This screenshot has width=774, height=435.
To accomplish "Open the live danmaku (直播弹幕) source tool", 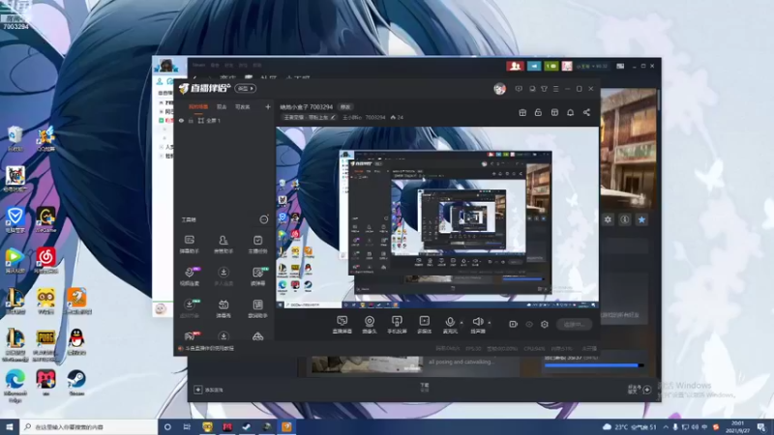I will click(x=342, y=325).
